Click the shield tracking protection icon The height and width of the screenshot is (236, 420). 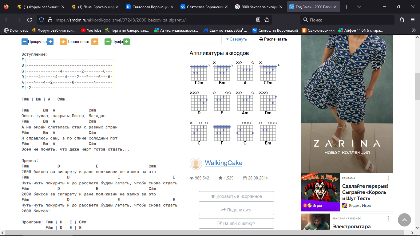pyautogui.click(x=42, y=20)
